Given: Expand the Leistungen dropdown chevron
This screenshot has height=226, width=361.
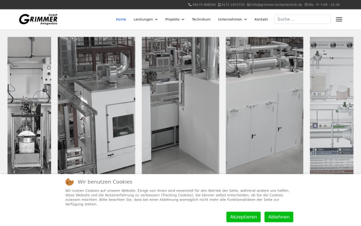Looking at the screenshot, I should [156, 19].
